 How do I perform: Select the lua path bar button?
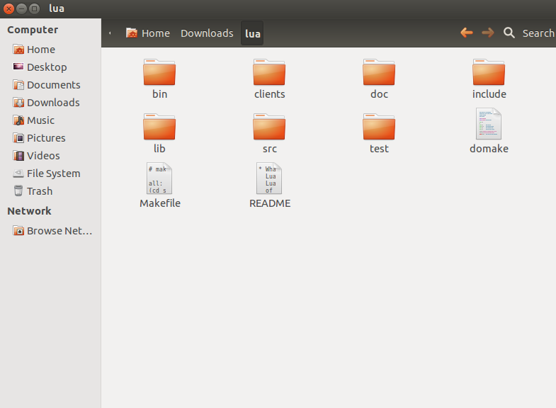[252, 33]
